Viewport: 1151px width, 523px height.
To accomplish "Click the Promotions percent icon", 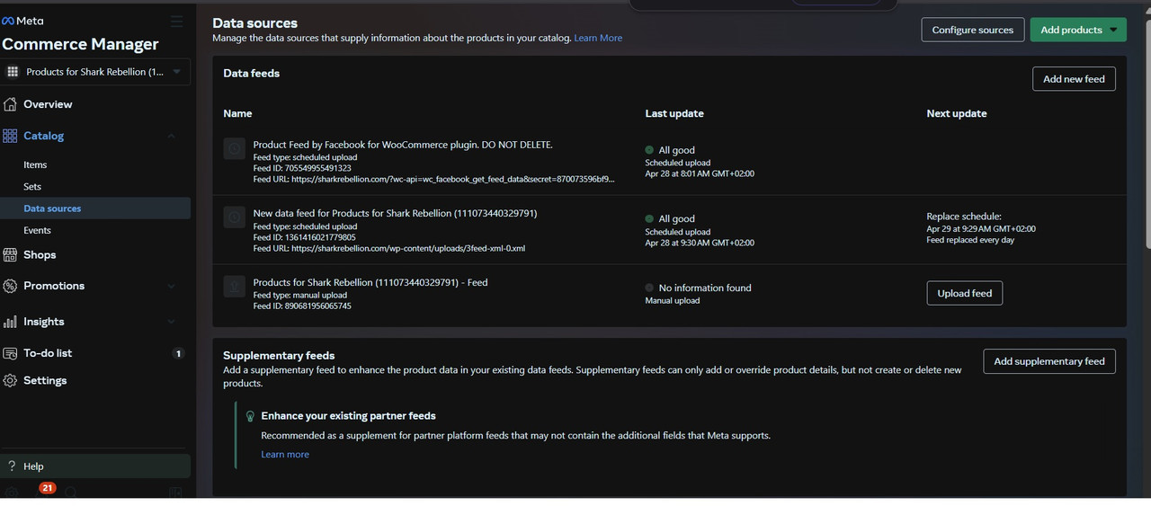I will coord(10,286).
